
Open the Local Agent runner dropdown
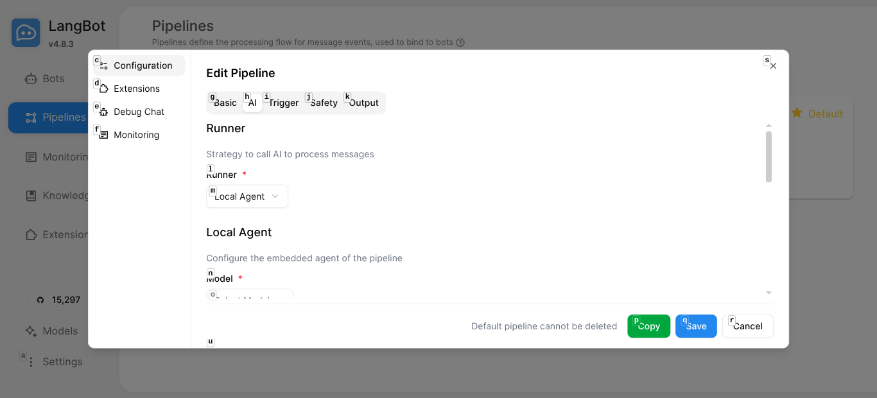tap(247, 196)
